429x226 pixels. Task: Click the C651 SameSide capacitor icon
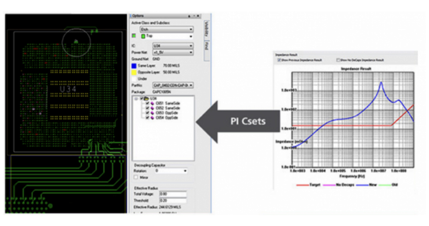coord(152,104)
